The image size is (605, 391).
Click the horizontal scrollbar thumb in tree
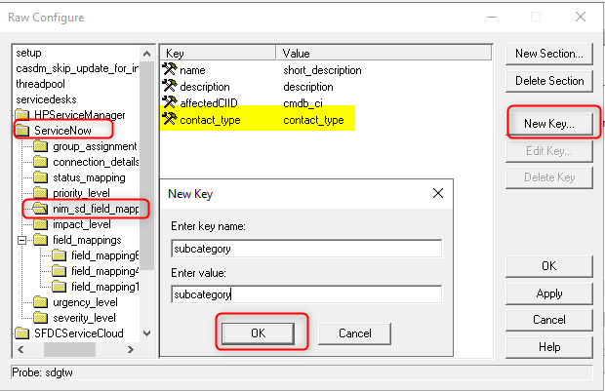coord(69,349)
